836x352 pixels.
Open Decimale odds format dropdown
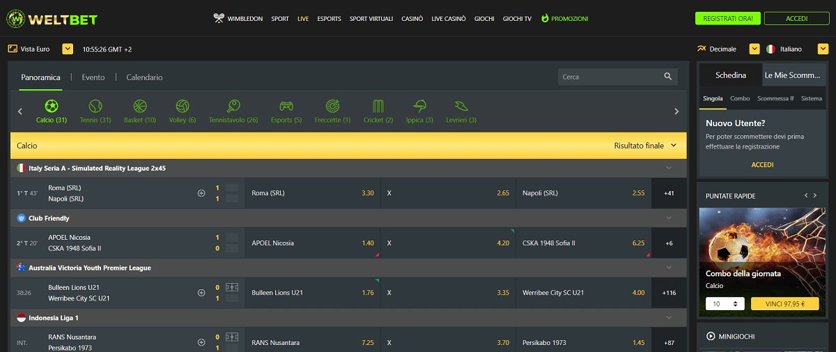point(754,49)
